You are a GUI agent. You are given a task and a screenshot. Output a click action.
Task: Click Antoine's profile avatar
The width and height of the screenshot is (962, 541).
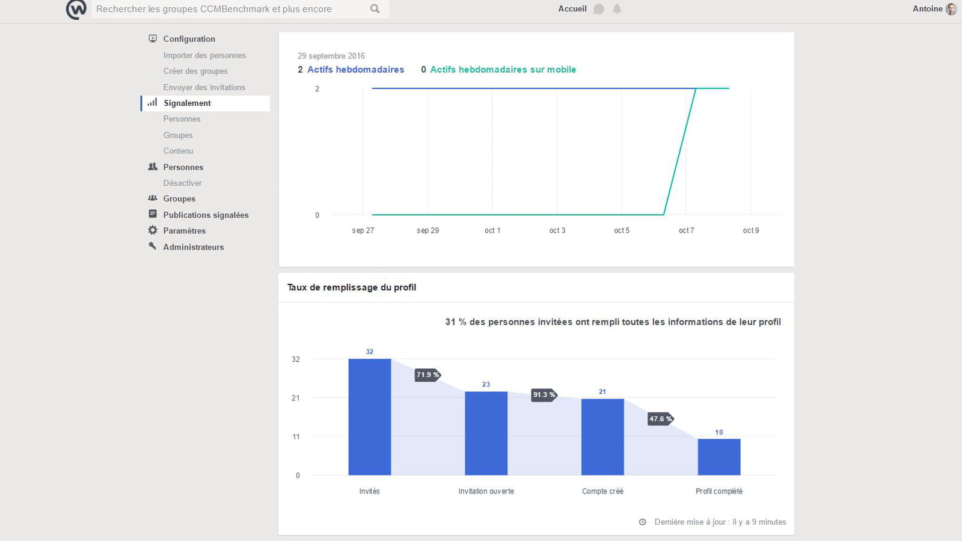tap(951, 9)
